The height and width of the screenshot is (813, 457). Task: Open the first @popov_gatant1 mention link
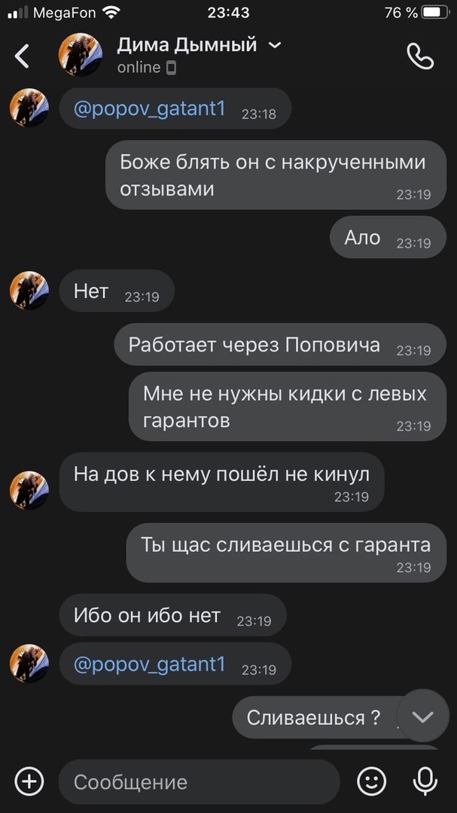[149, 109]
